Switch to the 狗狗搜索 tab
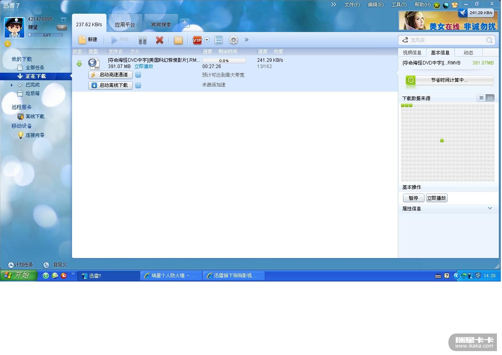 pos(161,24)
